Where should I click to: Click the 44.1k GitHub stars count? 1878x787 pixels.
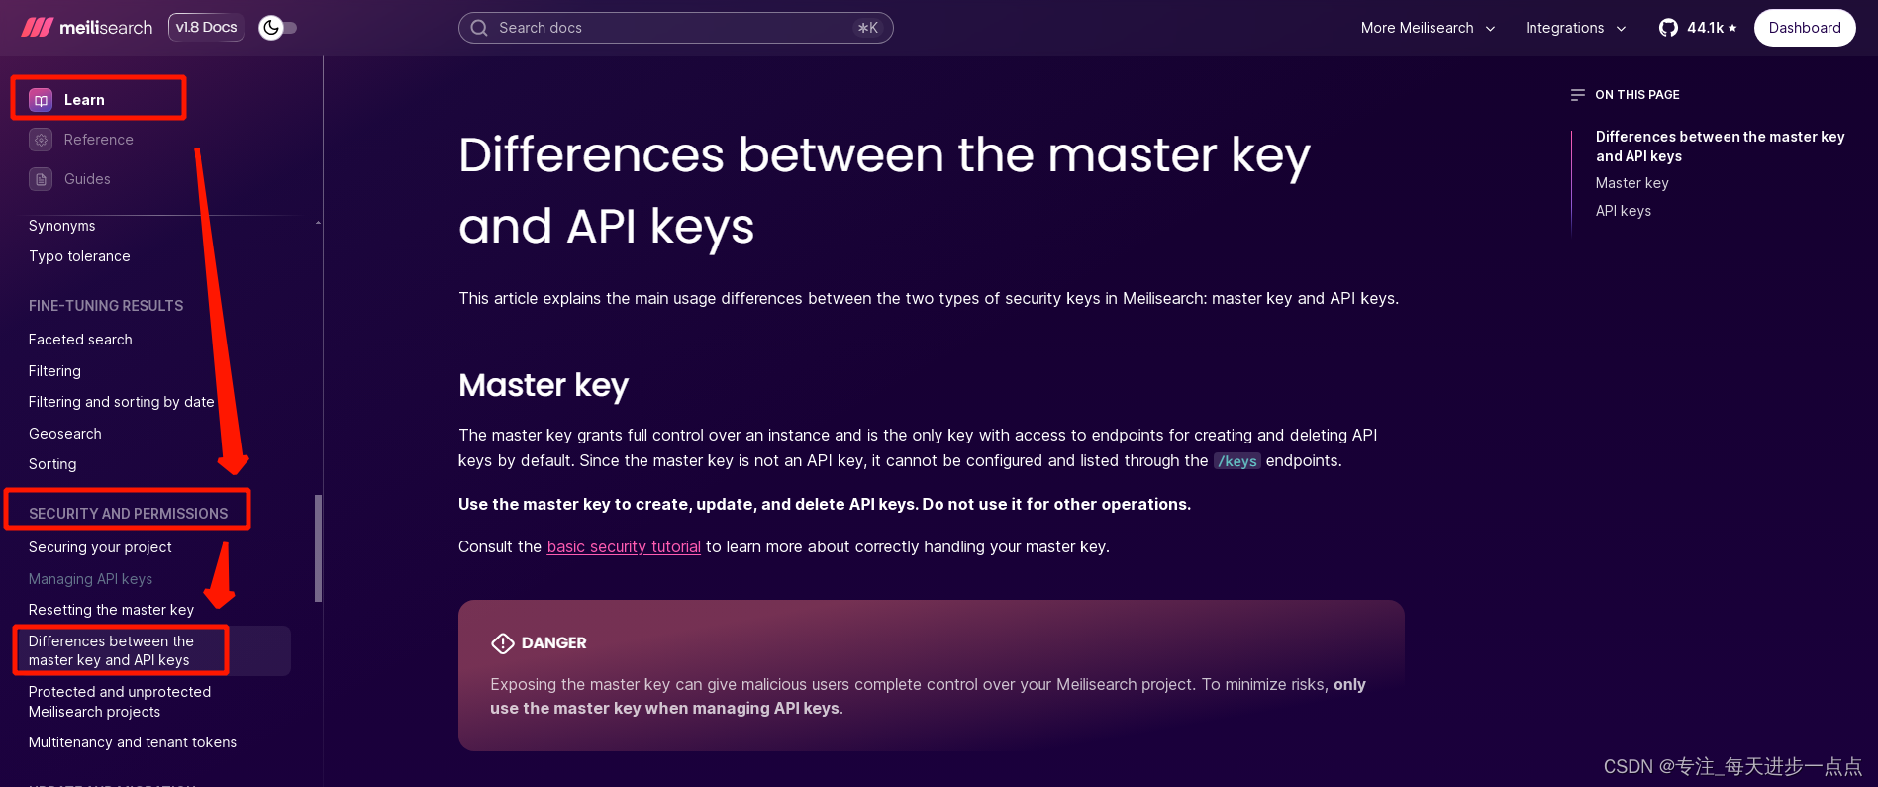click(1712, 28)
